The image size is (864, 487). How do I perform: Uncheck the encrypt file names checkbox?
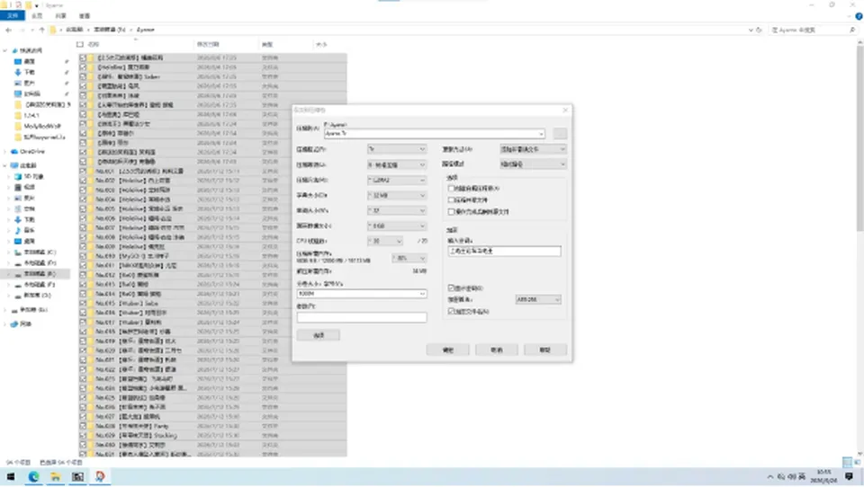pos(451,311)
